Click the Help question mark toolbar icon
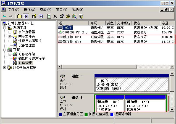Viewport: 176px width, 124px height. click(x=34, y=16)
